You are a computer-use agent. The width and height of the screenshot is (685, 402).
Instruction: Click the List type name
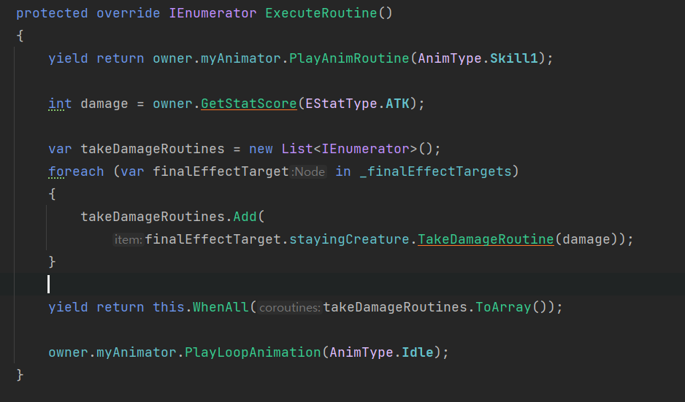pos(297,149)
